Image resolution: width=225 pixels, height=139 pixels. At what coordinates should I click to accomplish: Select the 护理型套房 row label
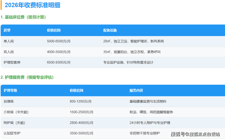coord(12,62)
